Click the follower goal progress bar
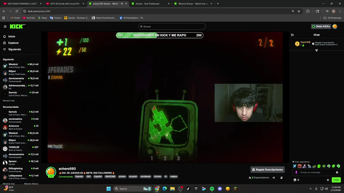 click(x=160, y=35)
